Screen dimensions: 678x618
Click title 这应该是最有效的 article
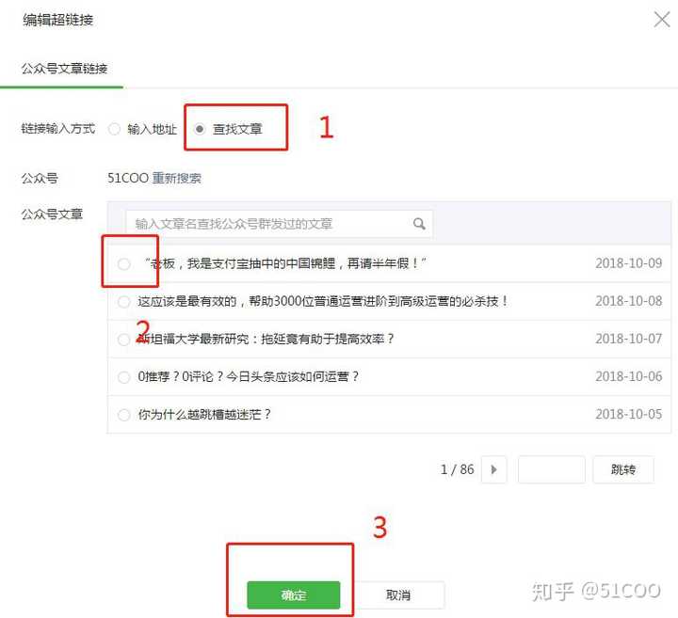[323, 301]
